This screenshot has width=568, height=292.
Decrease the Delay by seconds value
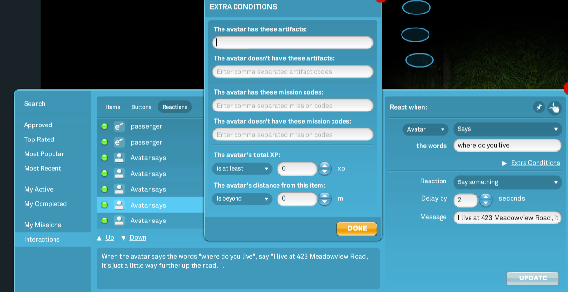[x=485, y=203]
